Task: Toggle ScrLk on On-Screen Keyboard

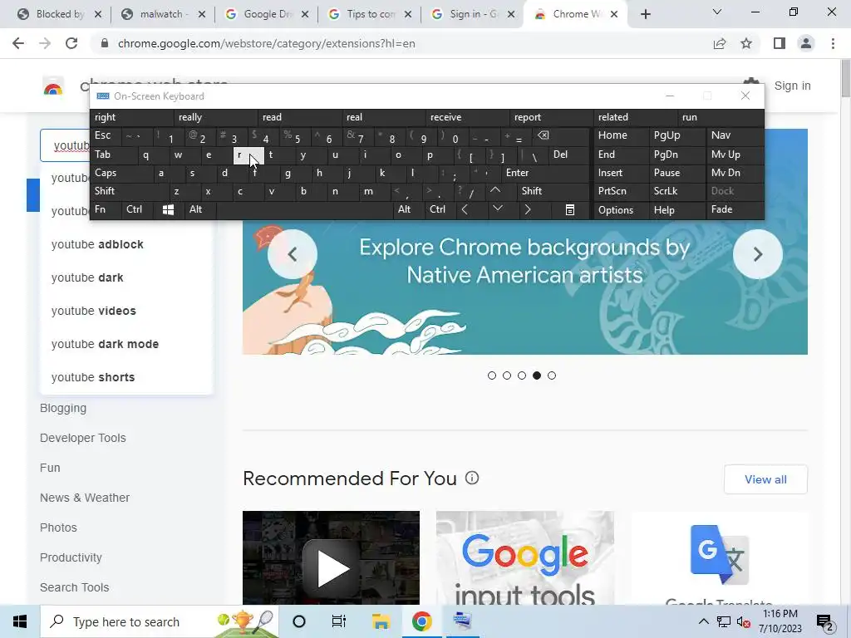Action: pos(676,191)
